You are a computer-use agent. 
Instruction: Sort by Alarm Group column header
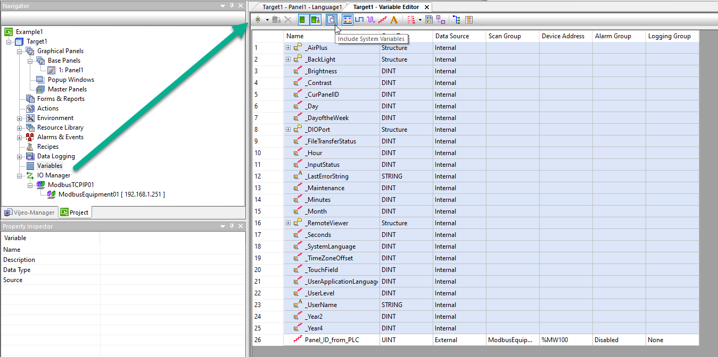click(619, 36)
